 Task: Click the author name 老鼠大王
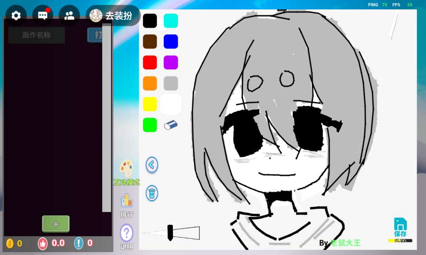(x=346, y=243)
